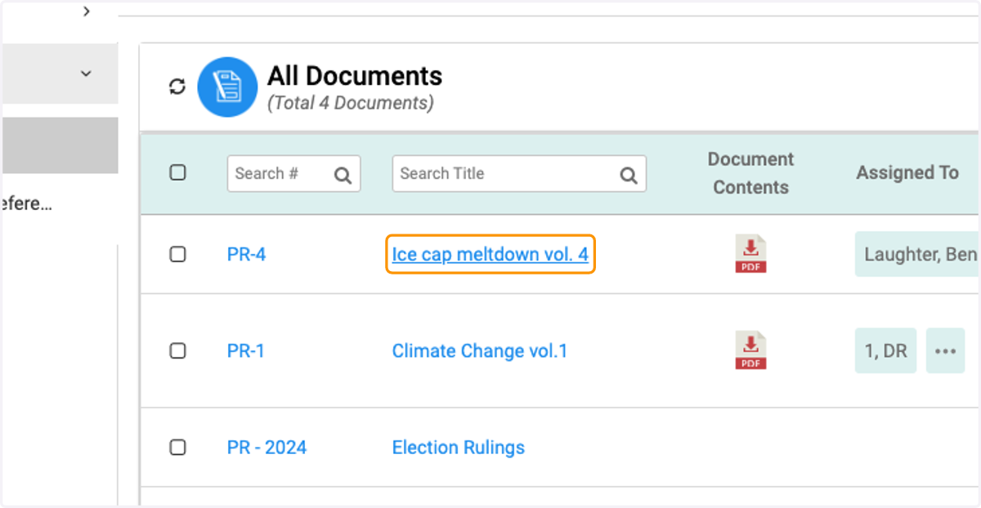Open the Climate Change vol.1 document
Image resolution: width=981 pixels, height=508 pixels.
pos(480,351)
